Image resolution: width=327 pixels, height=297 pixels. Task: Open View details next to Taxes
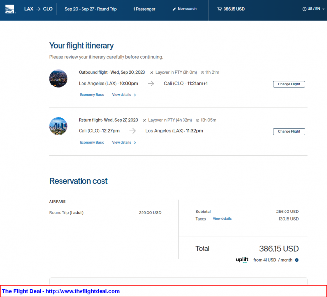click(x=222, y=219)
